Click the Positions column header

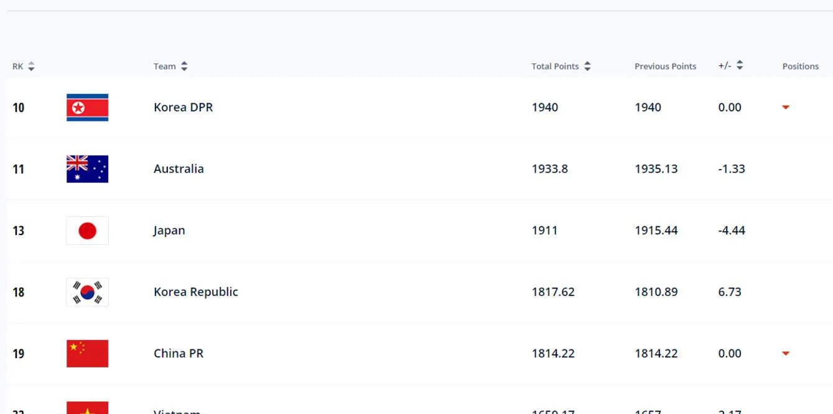pos(800,67)
